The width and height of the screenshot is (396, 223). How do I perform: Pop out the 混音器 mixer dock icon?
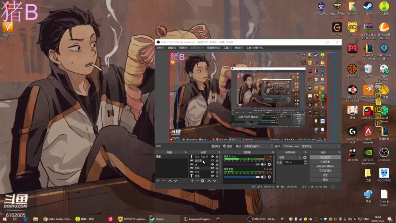click(x=273, y=152)
